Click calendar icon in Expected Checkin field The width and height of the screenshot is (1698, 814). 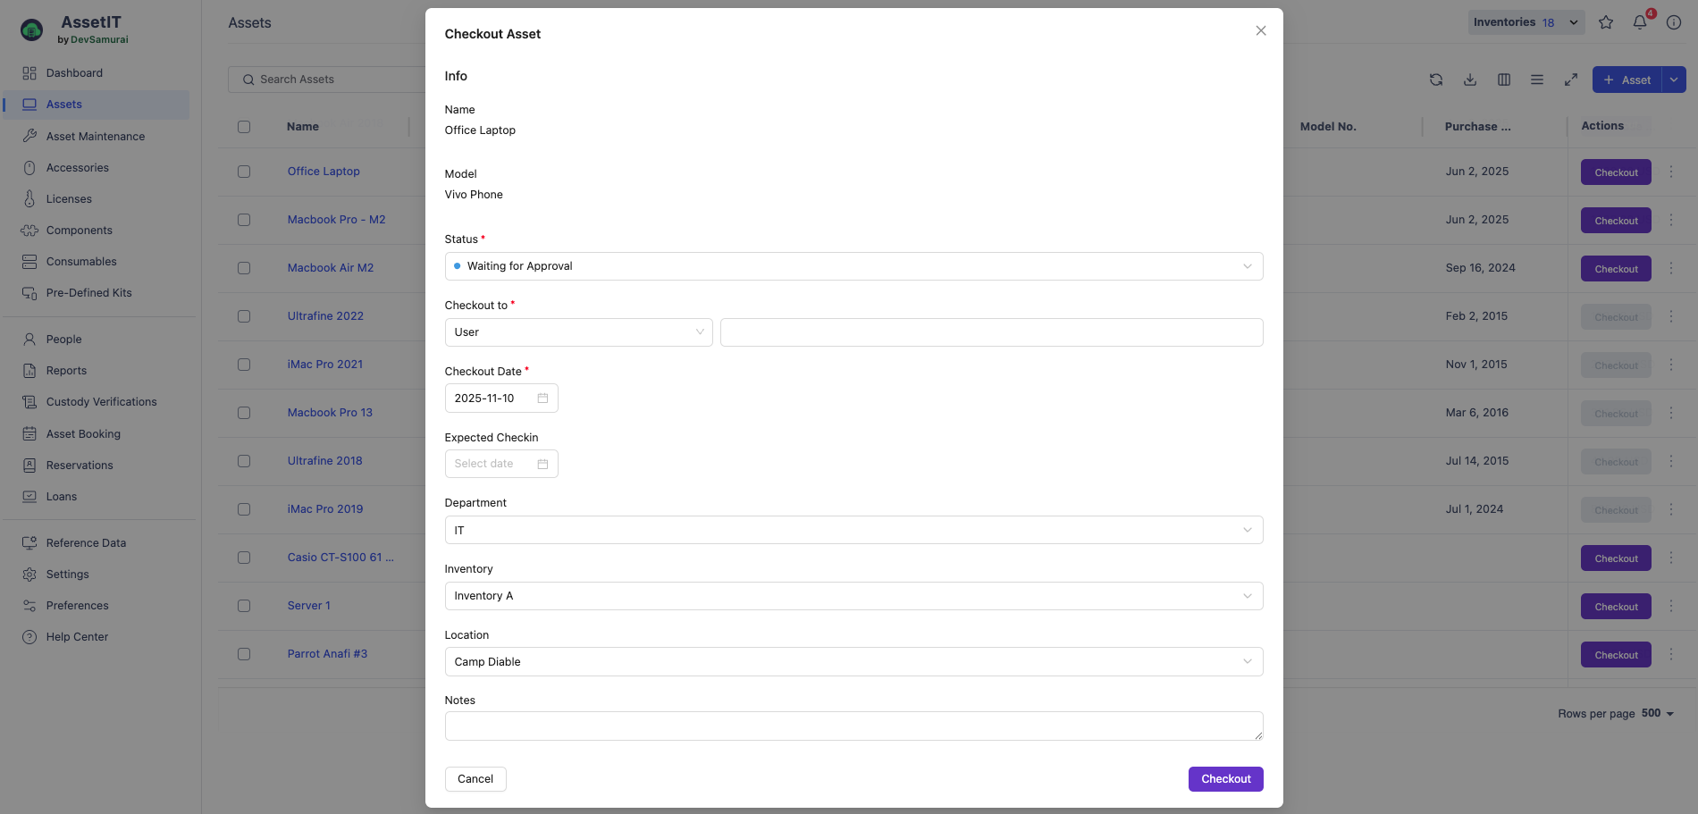[542, 464]
